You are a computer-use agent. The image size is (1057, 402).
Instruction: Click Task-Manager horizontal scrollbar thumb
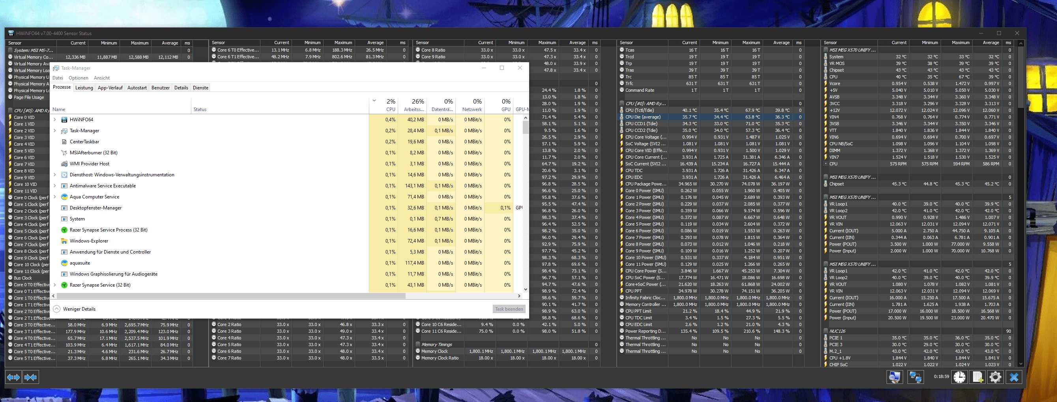231,296
